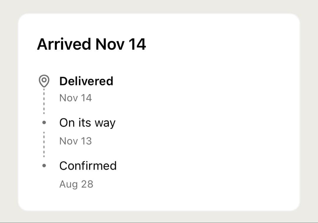Click the dark line at the screen bottom

(x=159, y=222)
